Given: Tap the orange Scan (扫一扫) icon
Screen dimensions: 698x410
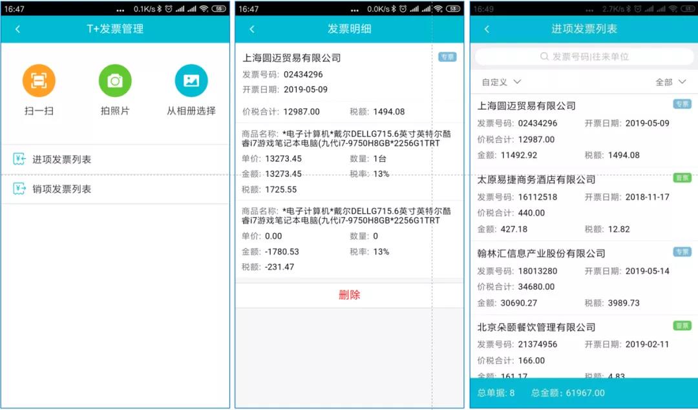Looking at the screenshot, I should [x=39, y=81].
